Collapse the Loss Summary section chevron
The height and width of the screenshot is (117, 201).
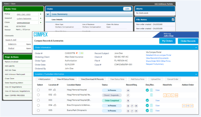click(x=48, y=14)
